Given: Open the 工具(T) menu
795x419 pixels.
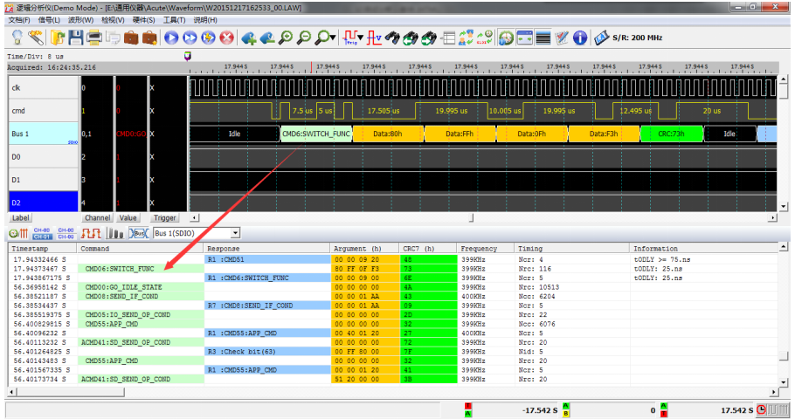Looking at the screenshot, I should coord(174,20).
